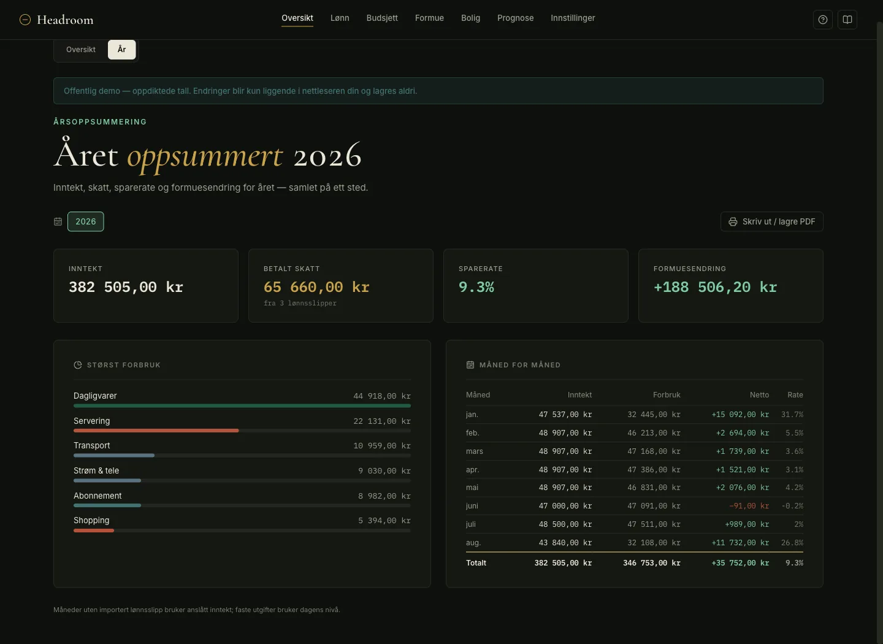Go to the Lønn tab
883x644 pixels.
point(340,18)
